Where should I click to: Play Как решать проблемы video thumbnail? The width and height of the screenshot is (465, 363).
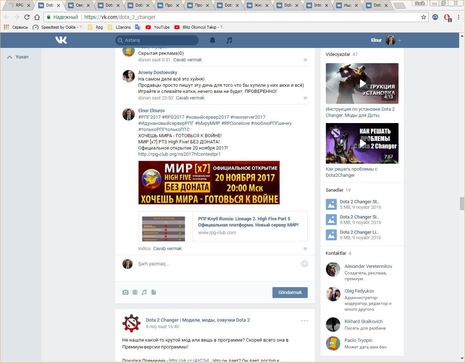pos(362,143)
